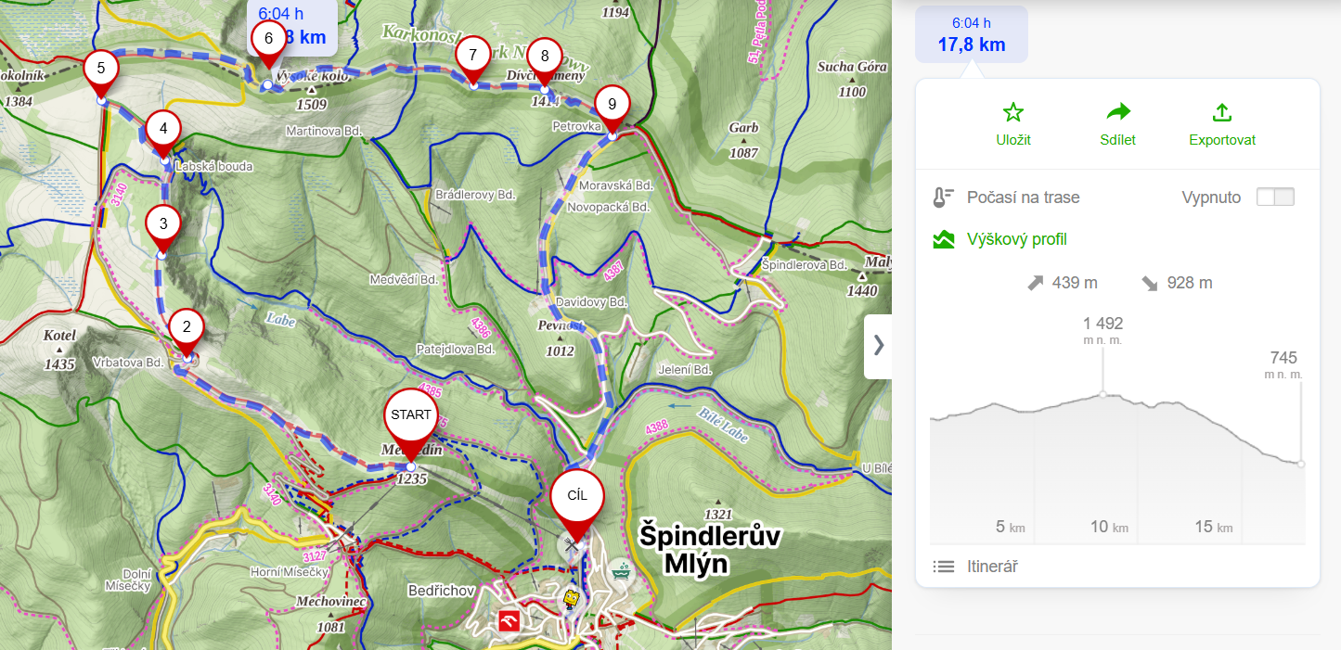Viewport: 1341px width, 650px height.
Task: Click the green elevation profile icon
Action: click(x=944, y=240)
